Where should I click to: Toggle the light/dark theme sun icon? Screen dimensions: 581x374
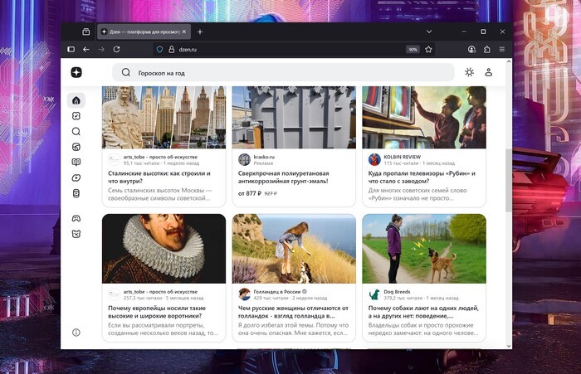(469, 72)
